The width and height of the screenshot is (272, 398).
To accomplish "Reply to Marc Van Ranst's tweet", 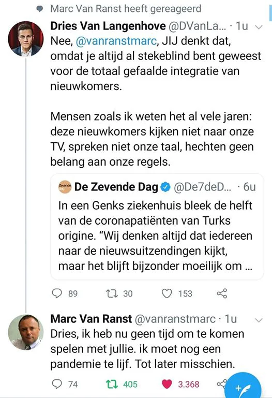I will 57,384.
